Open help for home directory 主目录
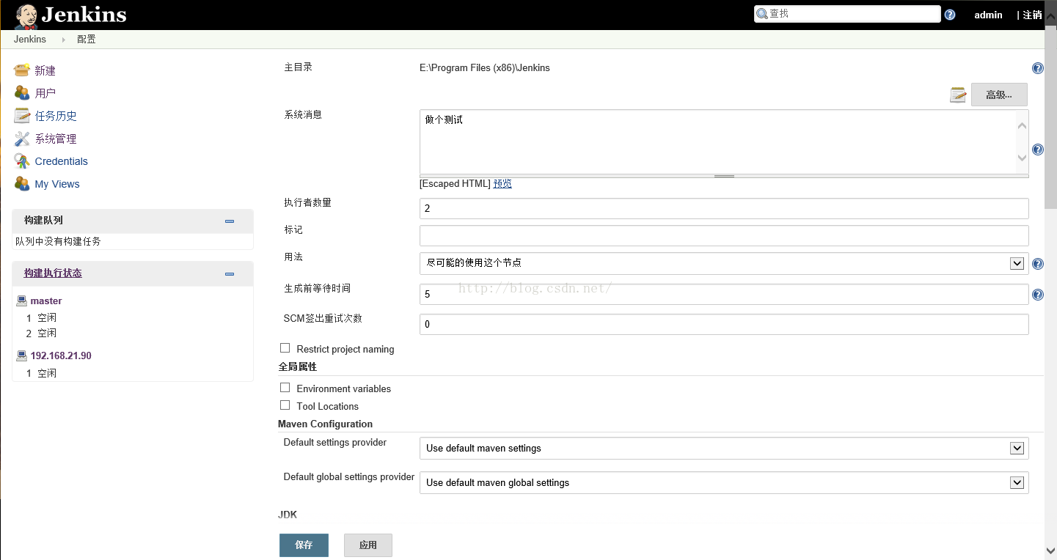The width and height of the screenshot is (1057, 560). point(1038,68)
